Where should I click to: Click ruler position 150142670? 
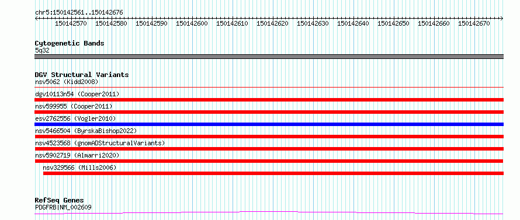click(x=474, y=23)
